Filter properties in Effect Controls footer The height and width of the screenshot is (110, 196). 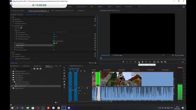click(x=90, y=63)
